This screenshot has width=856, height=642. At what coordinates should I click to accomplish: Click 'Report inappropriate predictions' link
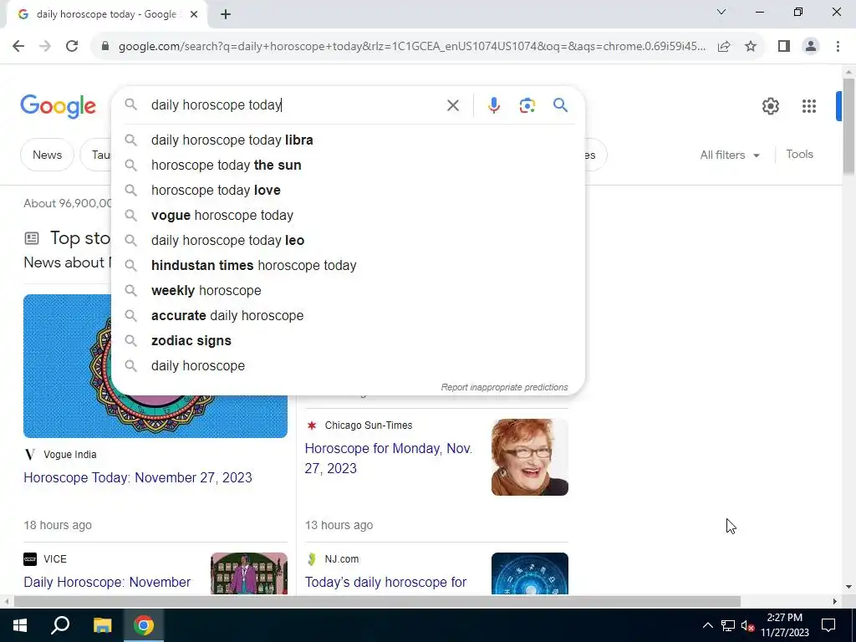tap(504, 387)
